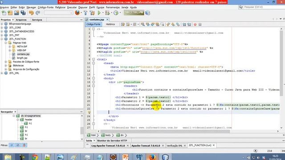Switch to the Histórico editor view
This screenshot has width=285, height=160.
pyautogui.click(x=110, y=24)
